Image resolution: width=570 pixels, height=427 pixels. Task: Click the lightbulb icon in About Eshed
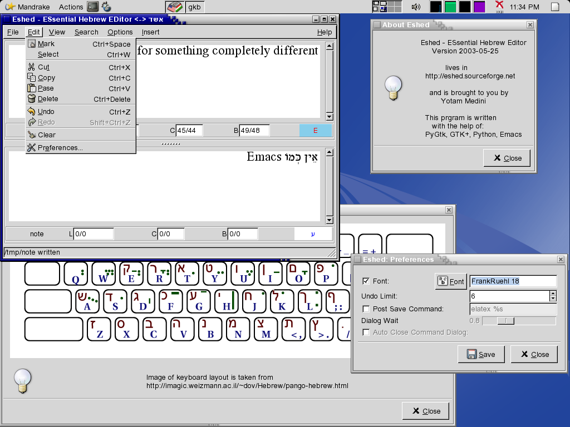click(x=393, y=87)
